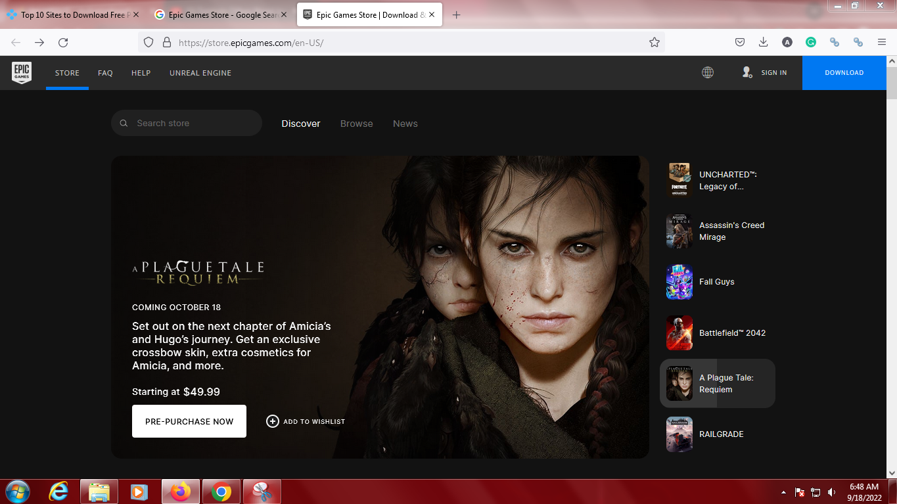Click the Grammarly extension icon

coord(811,42)
